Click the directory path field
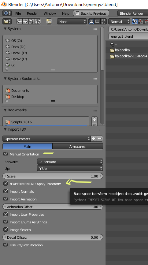This screenshot has height=265, width=148. point(128,29)
